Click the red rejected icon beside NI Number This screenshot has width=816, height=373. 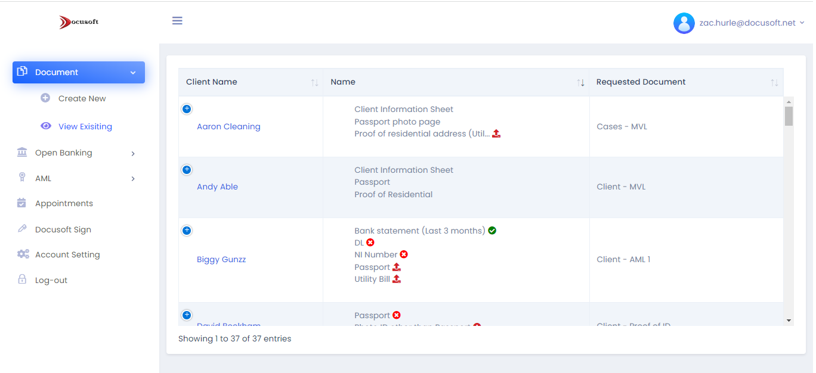pyautogui.click(x=404, y=254)
